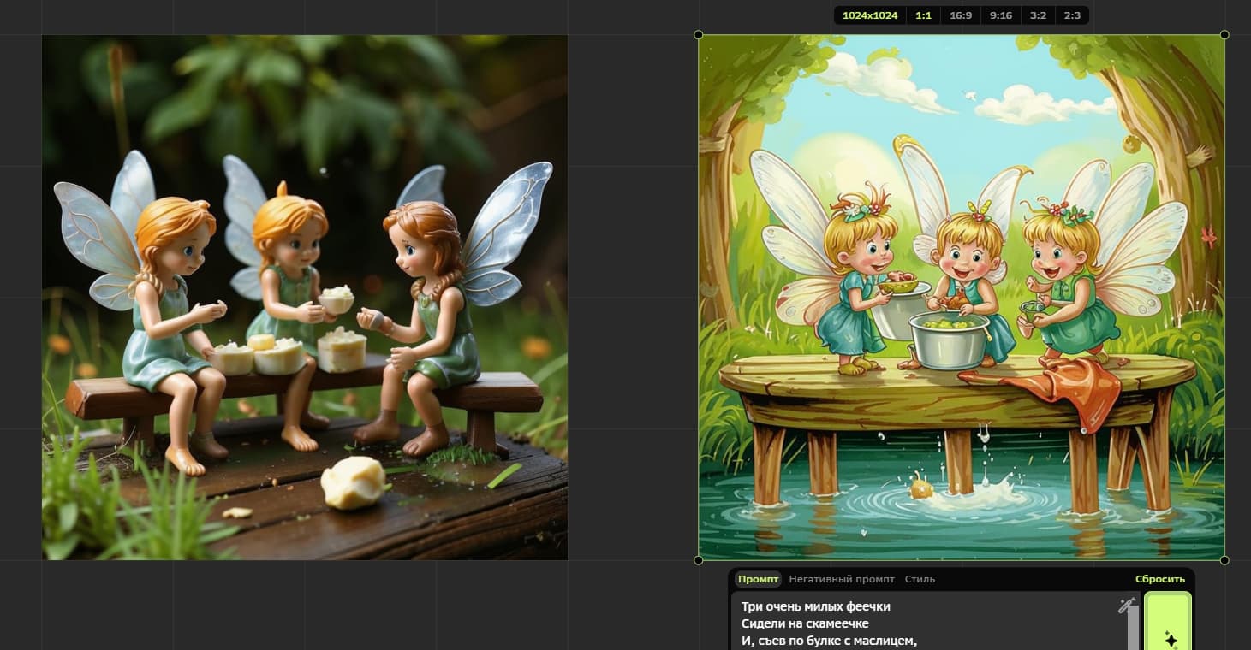Open the Стиль tab
This screenshot has height=650, width=1251.
tap(920, 579)
